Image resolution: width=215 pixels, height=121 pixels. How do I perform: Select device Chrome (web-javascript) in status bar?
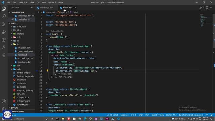(x=191, y=115)
